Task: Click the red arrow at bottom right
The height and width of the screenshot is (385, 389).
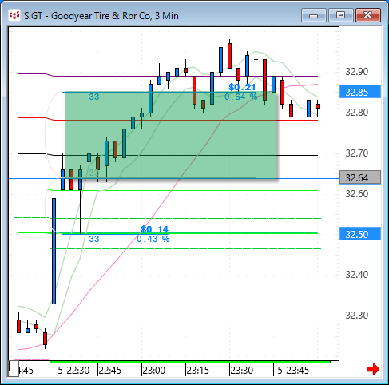Action: 373,369
